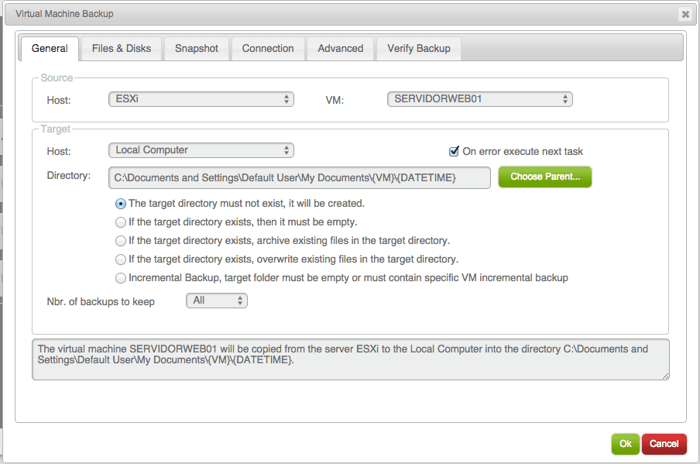Select the target directory must be empty option
The width and height of the screenshot is (700, 464).
point(121,222)
